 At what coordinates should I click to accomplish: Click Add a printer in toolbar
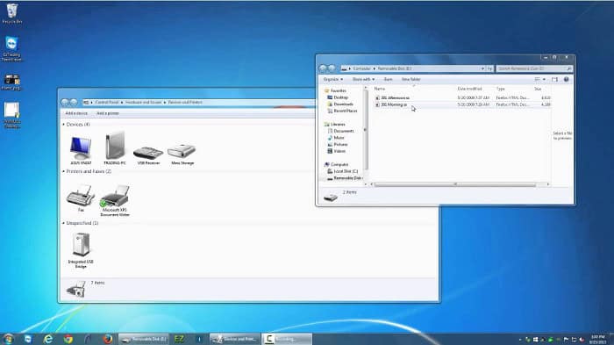click(107, 113)
